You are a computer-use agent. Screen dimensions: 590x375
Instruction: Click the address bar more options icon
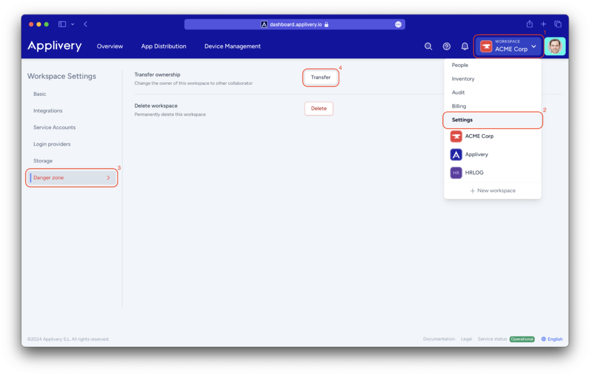pyautogui.click(x=398, y=24)
